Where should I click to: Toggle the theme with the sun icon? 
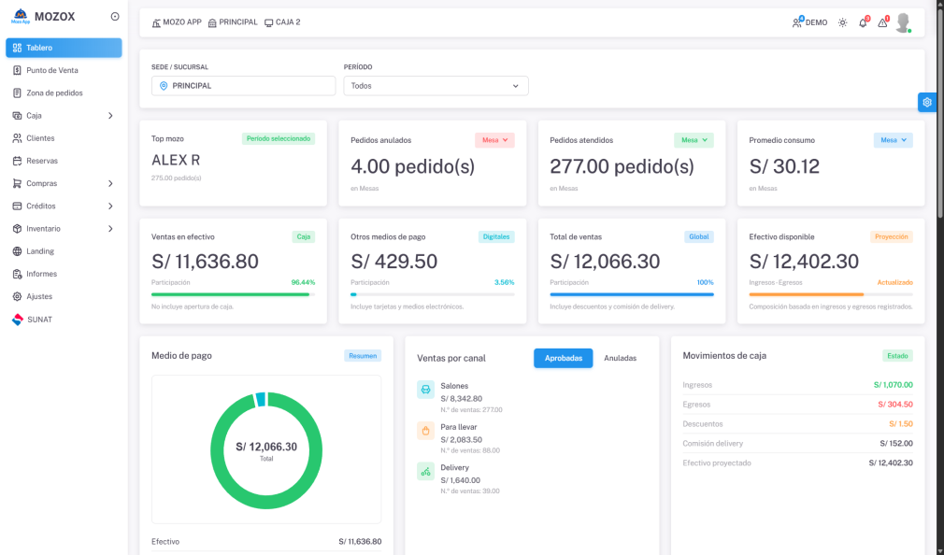(x=842, y=21)
